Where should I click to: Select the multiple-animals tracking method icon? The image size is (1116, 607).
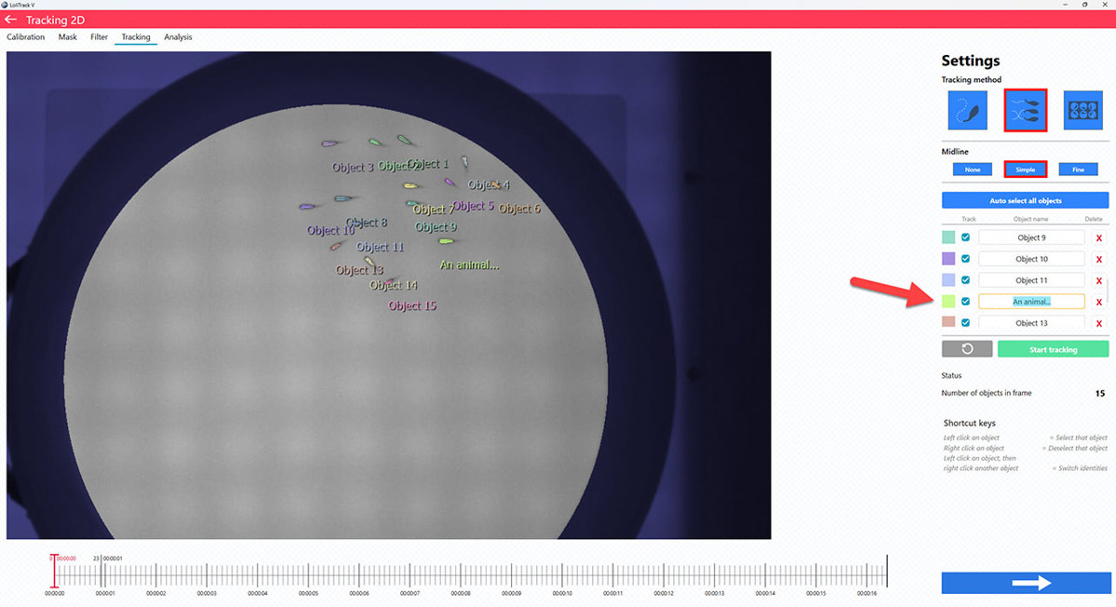click(x=1025, y=110)
